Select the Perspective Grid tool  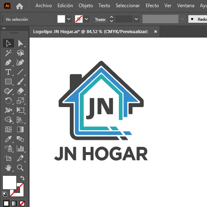[x=20, y=120]
